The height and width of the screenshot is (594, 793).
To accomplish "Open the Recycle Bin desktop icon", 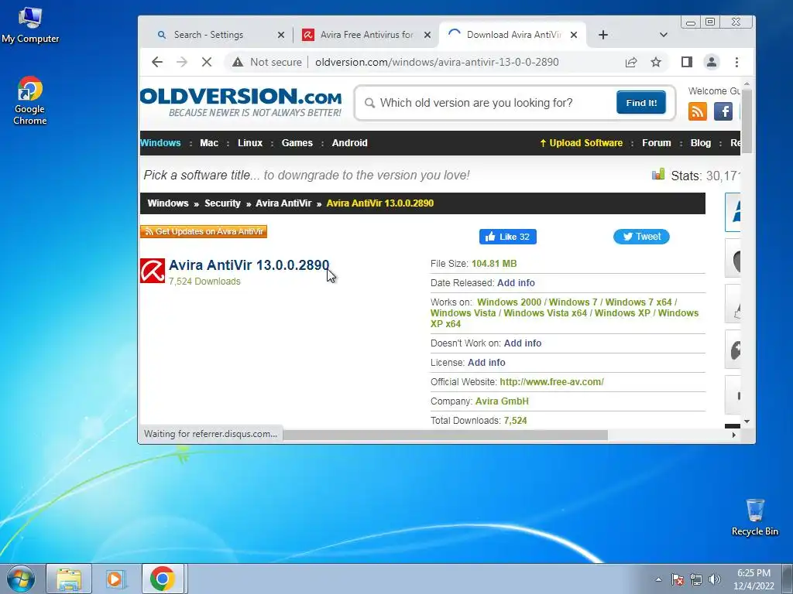I will [755, 517].
